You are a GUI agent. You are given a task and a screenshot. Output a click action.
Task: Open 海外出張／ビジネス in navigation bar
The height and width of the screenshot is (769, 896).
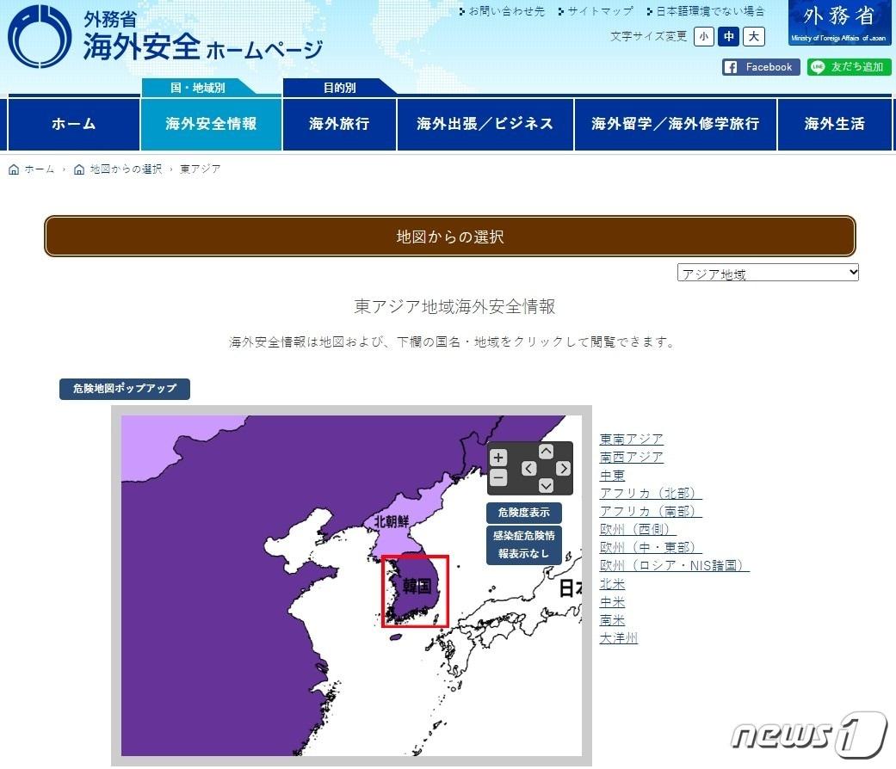tap(485, 124)
